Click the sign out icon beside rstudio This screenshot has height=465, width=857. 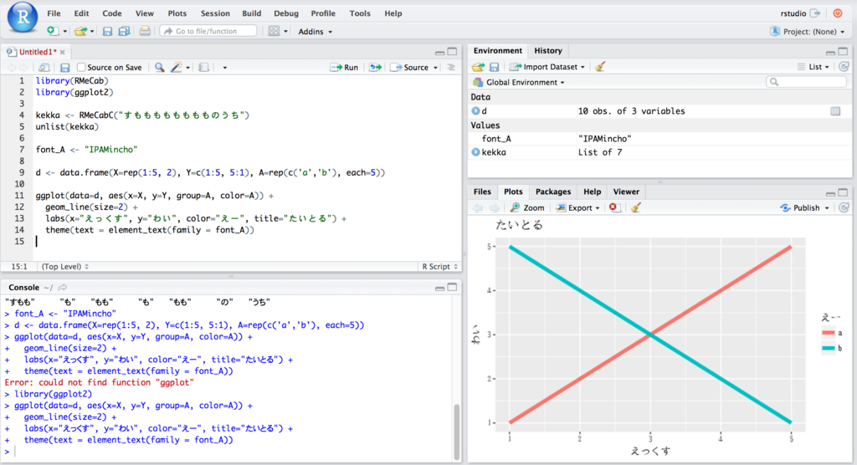pos(815,13)
